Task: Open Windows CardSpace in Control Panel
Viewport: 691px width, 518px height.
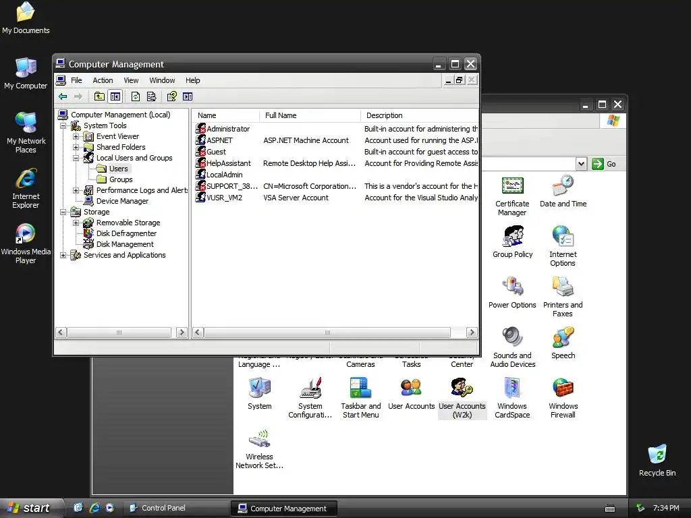Action: [512, 398]
